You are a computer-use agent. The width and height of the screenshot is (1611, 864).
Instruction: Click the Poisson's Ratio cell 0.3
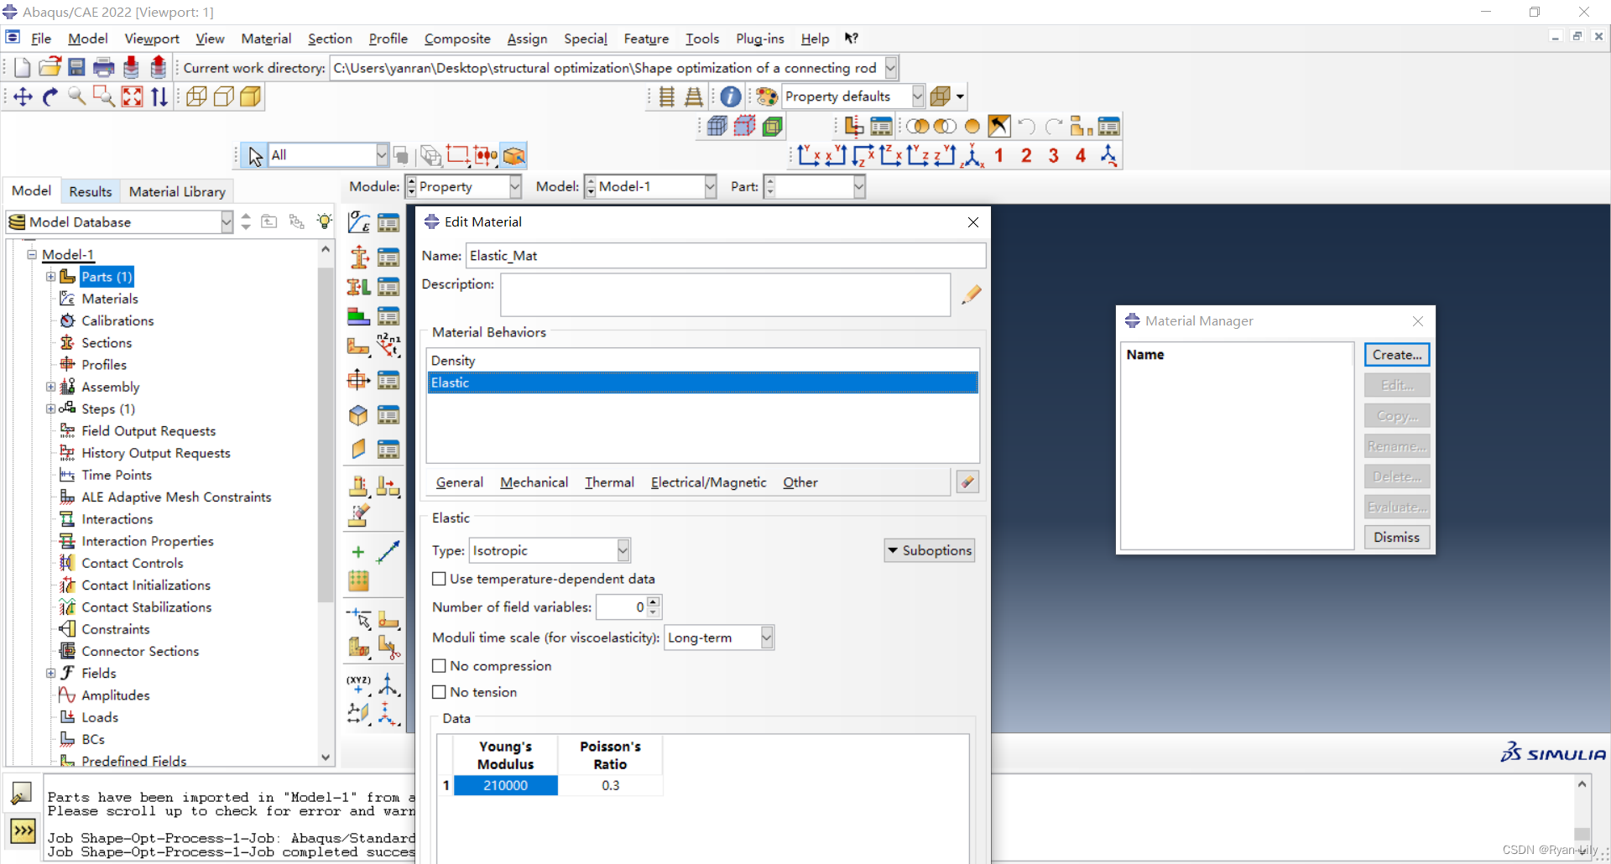(x=610, y=785)
